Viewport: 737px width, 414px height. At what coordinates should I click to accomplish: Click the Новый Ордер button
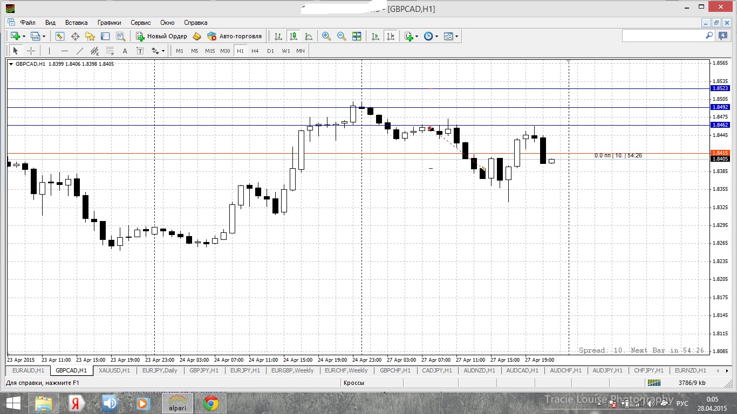coord(161,36)
